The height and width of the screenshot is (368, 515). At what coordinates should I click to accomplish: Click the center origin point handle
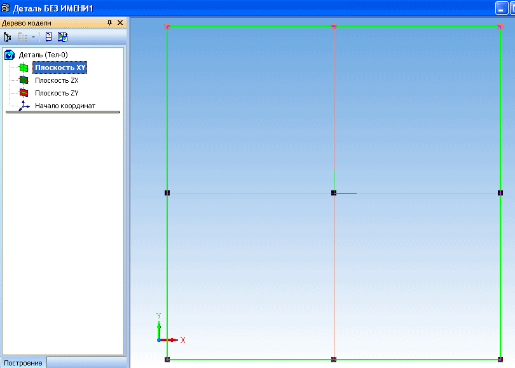[x=334, y=193]
